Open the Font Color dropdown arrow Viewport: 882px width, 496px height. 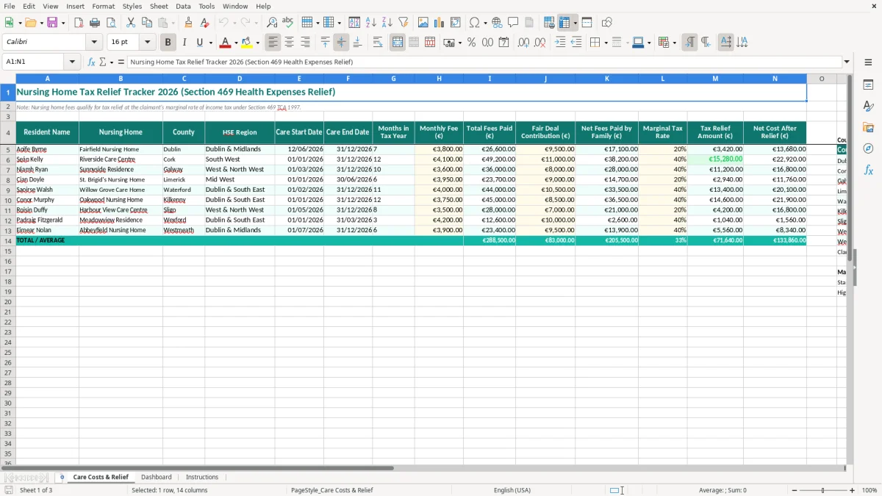coord(236,43)
